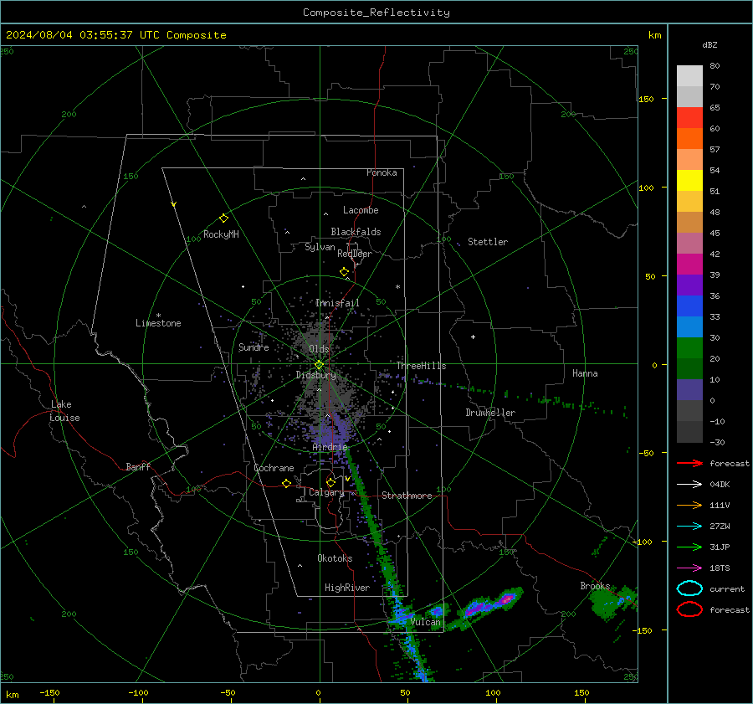This screenshot has height=704, width=753.
Task: Click the Sundre label
Action: (254, 347)
